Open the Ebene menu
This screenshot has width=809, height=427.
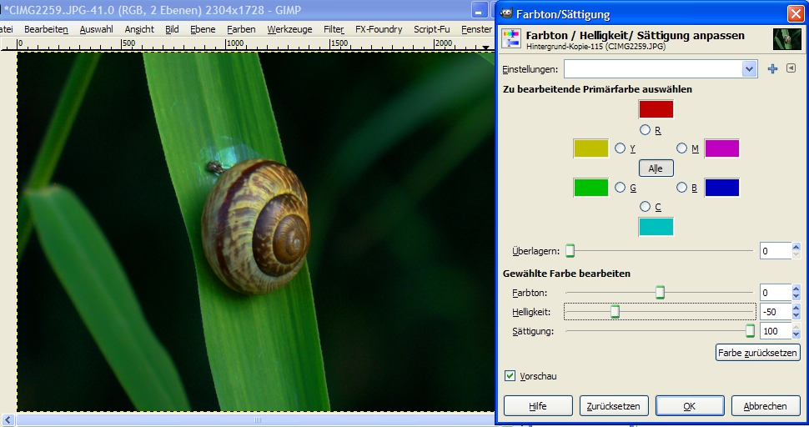[x=203, y=29]
